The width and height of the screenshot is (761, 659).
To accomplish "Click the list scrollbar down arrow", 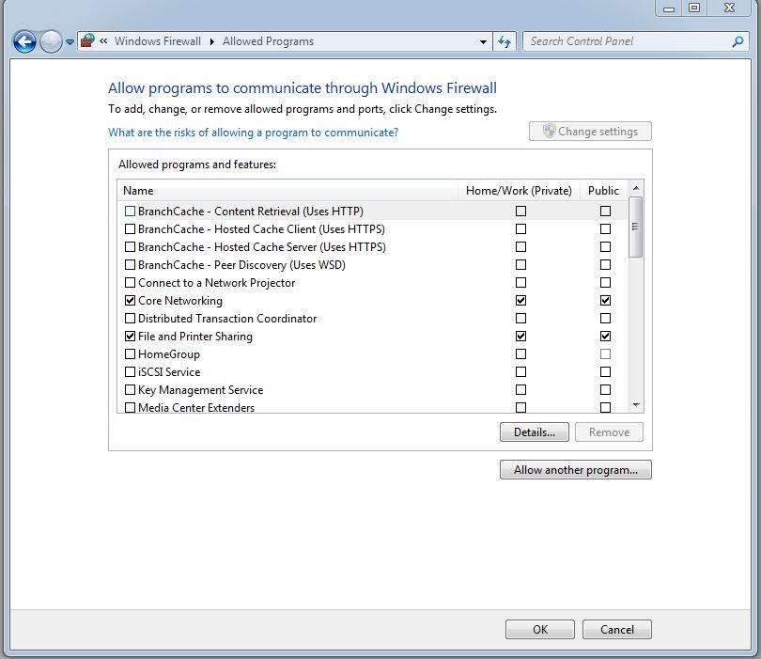I will (636, 405).
